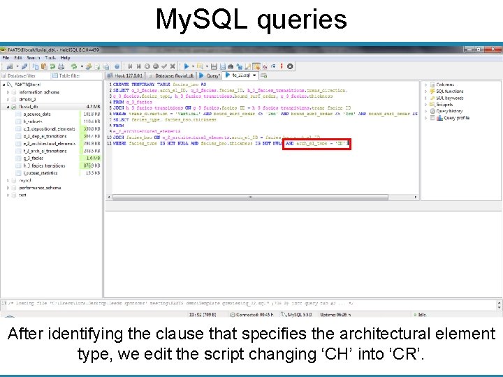Click the cancel editing X icon
This screenshot has width=503, height=377.
point(173,66)
